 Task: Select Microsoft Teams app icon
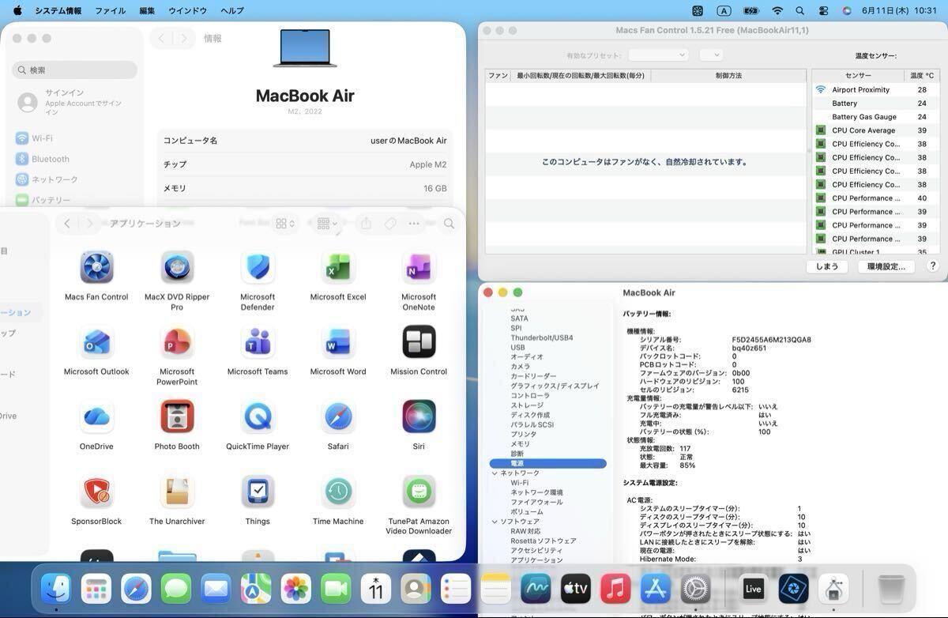point(258,342)
